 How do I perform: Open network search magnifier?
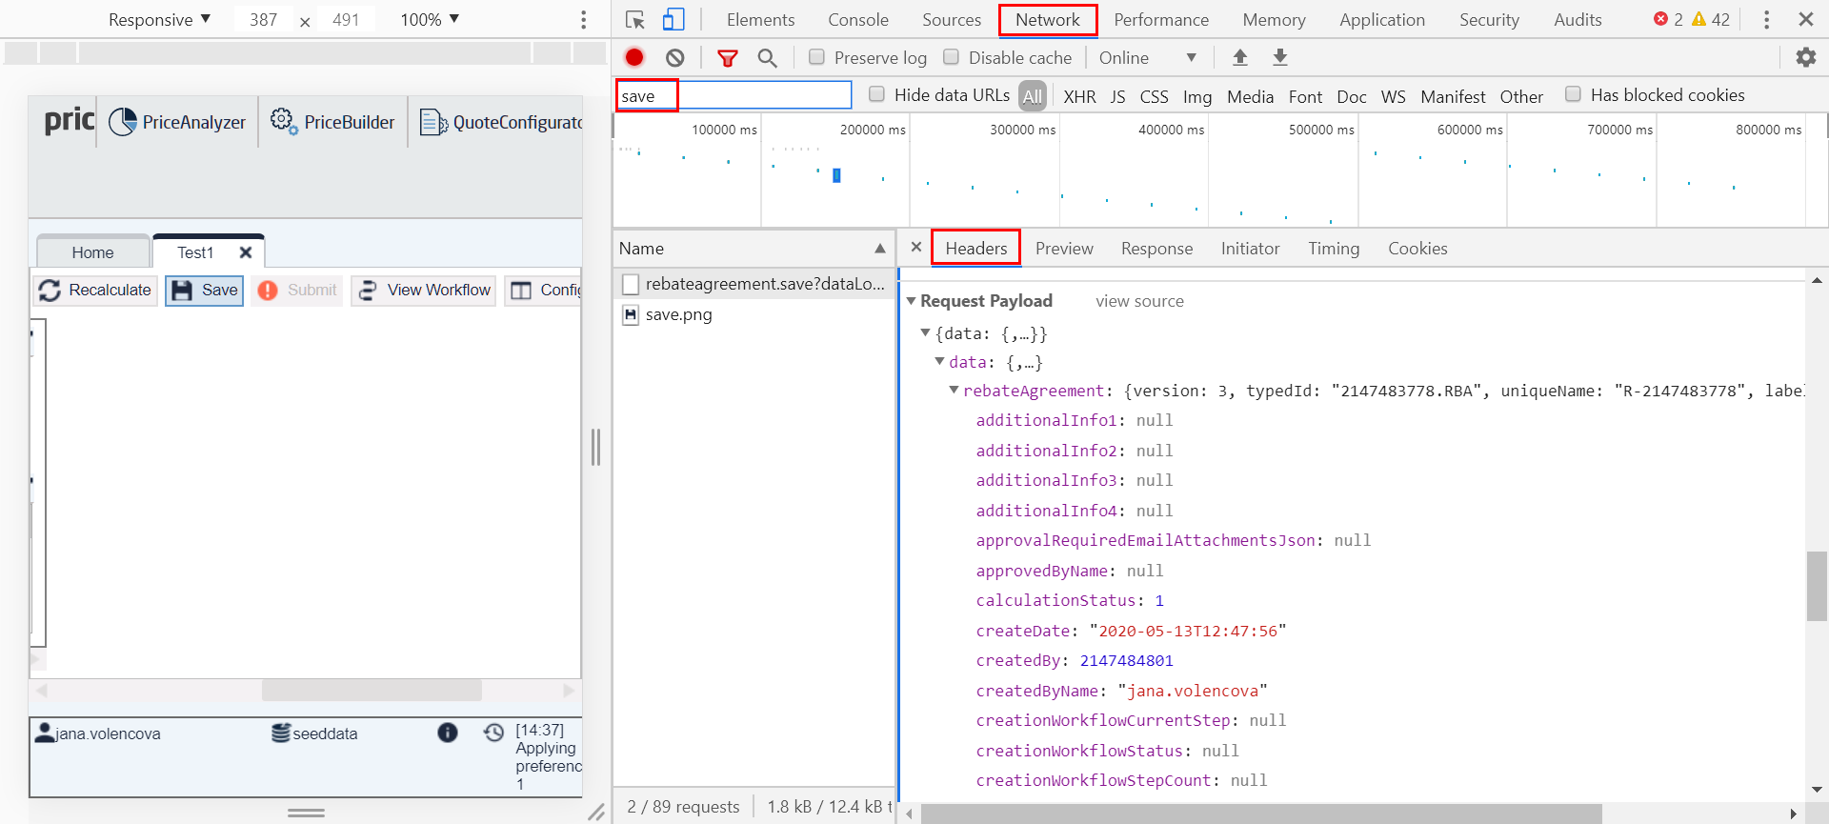click(767, 58)
